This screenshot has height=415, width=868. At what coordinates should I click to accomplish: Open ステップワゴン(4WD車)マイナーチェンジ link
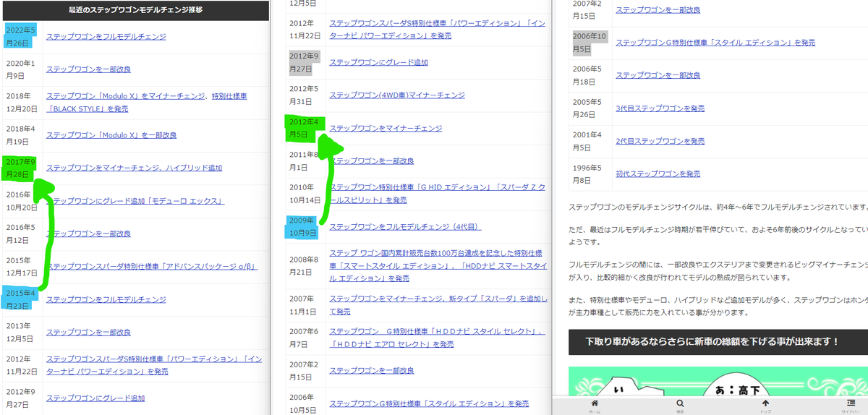[397, 95]
